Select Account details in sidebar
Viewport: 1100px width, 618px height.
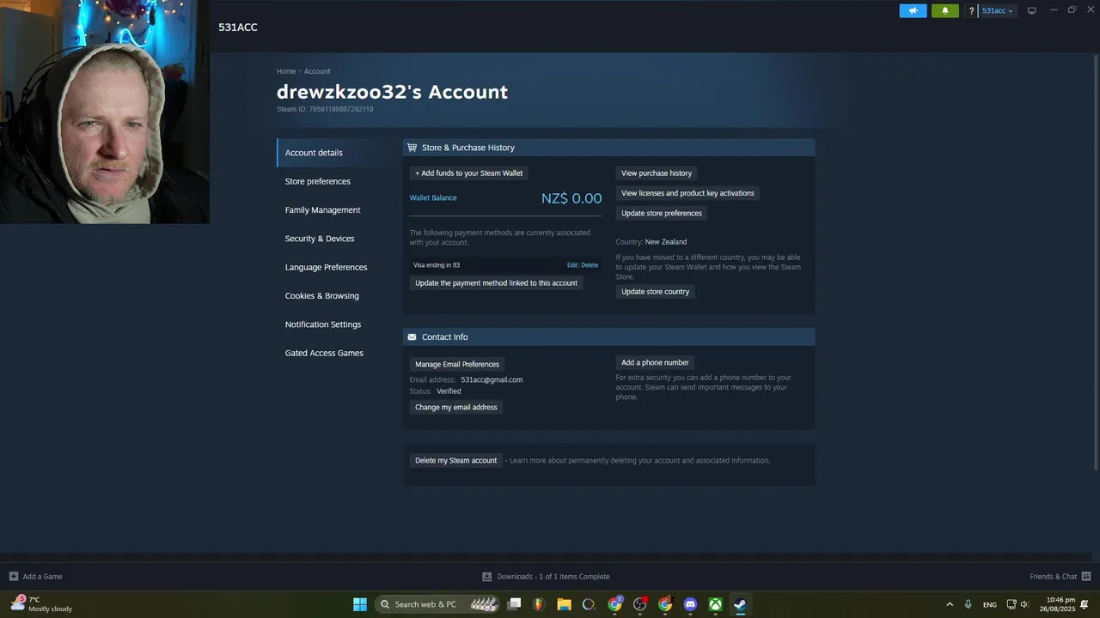coord(314,153)
